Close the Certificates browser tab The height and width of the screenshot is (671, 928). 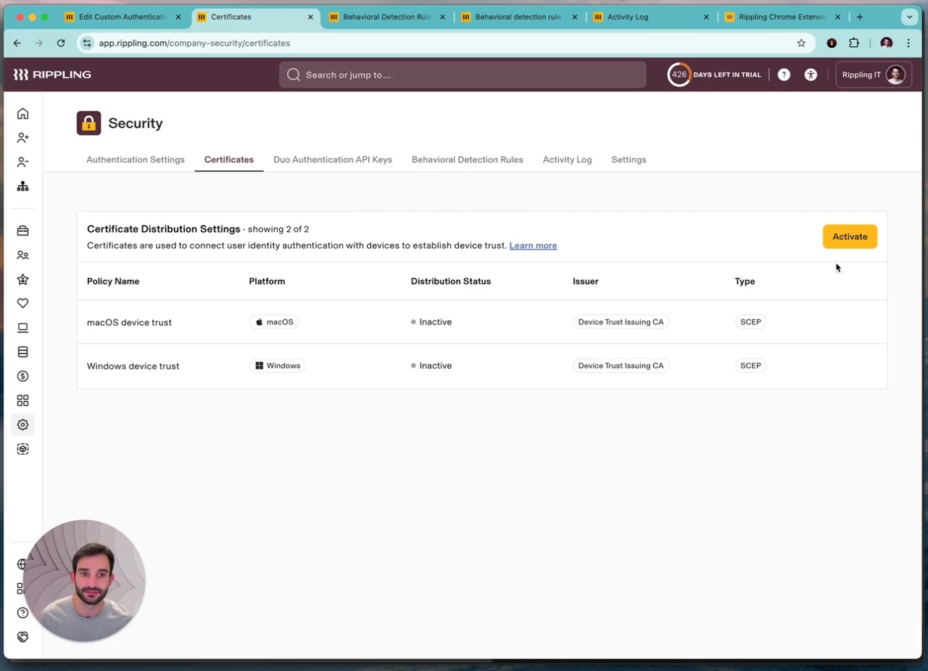(310, 17)
